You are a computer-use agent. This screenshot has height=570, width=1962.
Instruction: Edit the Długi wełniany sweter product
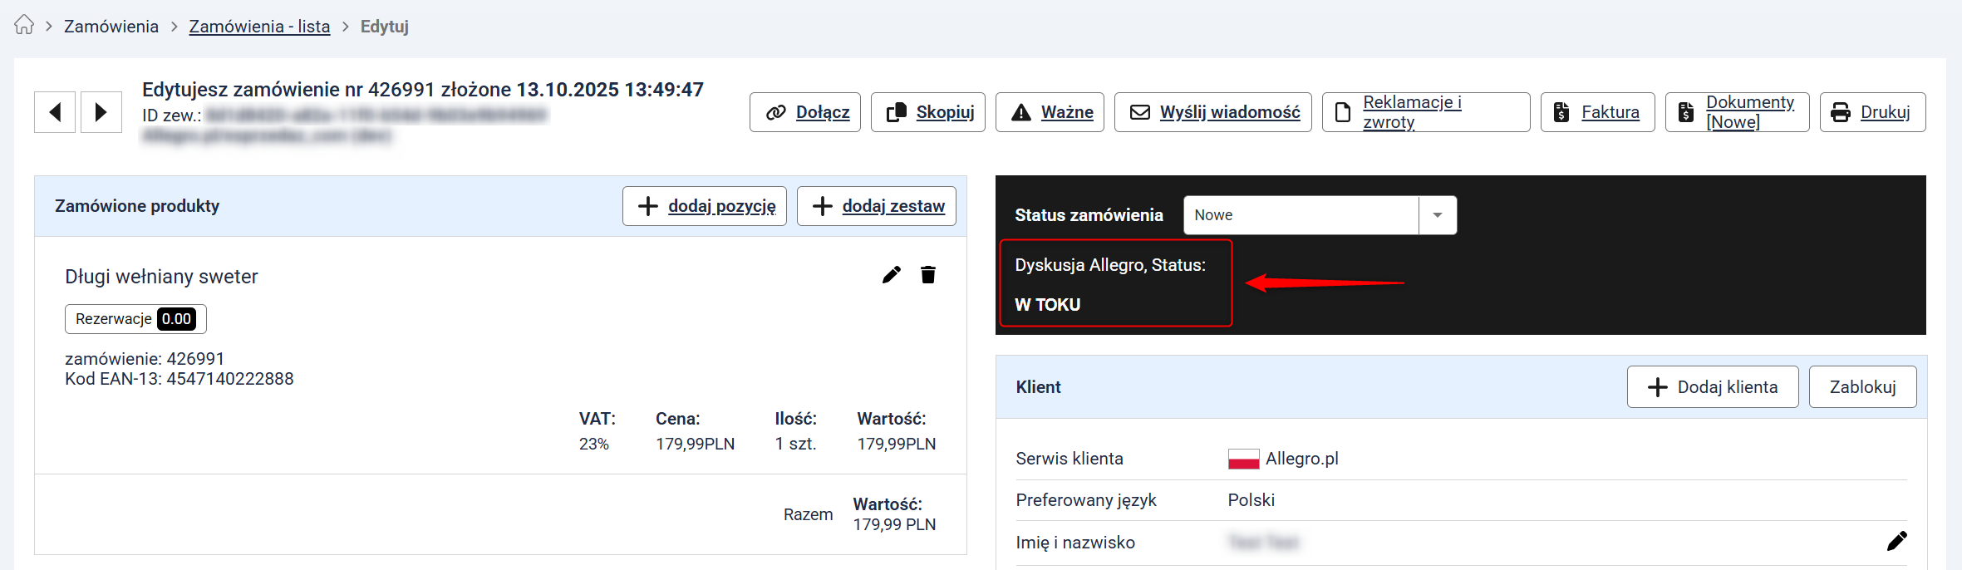click(x=891, y=275)
